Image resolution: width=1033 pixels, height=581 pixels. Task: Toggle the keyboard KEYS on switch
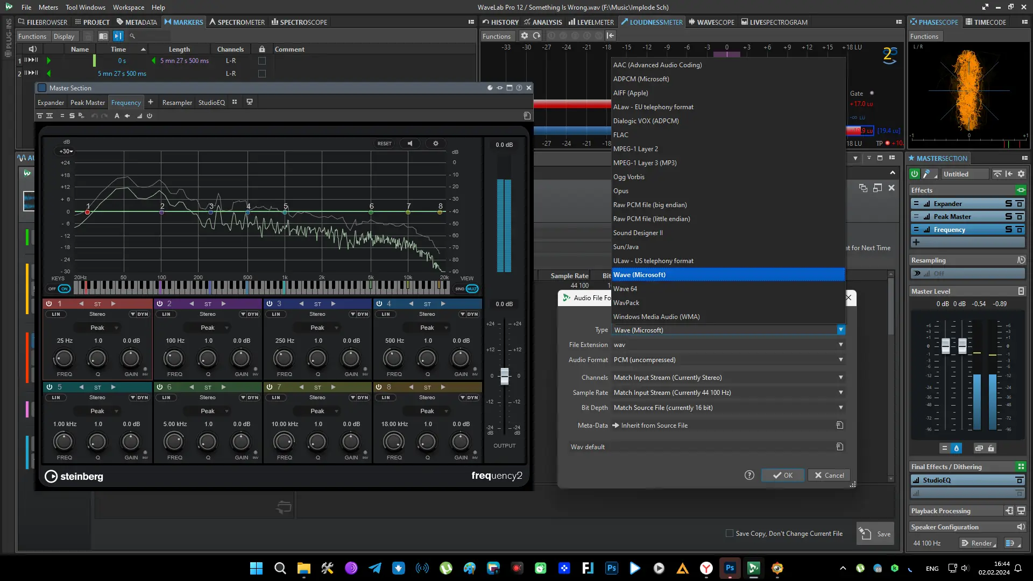pos(64,289)
